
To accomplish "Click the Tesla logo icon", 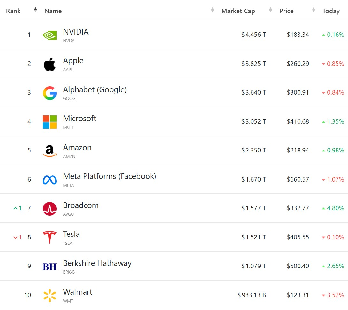I will pos(49,237).
